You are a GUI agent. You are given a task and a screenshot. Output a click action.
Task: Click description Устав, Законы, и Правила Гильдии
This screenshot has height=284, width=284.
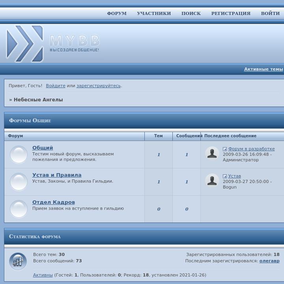[x=73, y=181]
